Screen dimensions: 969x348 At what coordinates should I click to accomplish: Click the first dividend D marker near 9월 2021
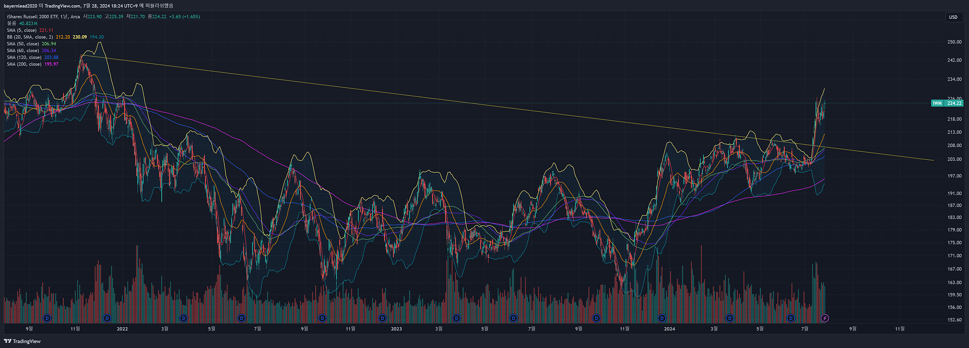click(x=47, y=318)
